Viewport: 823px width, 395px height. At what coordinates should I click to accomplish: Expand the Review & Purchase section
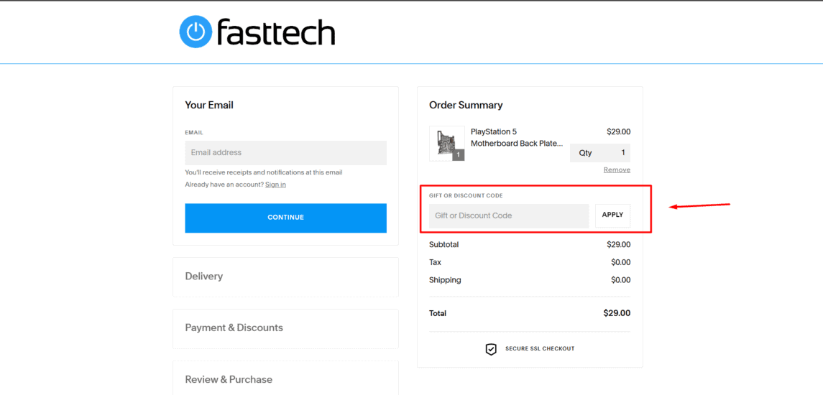[285, 378]
